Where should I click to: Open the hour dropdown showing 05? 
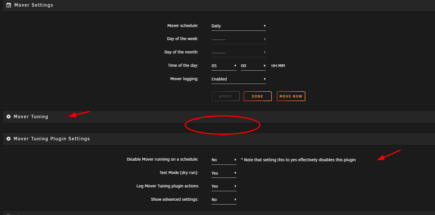click(224, 66)
